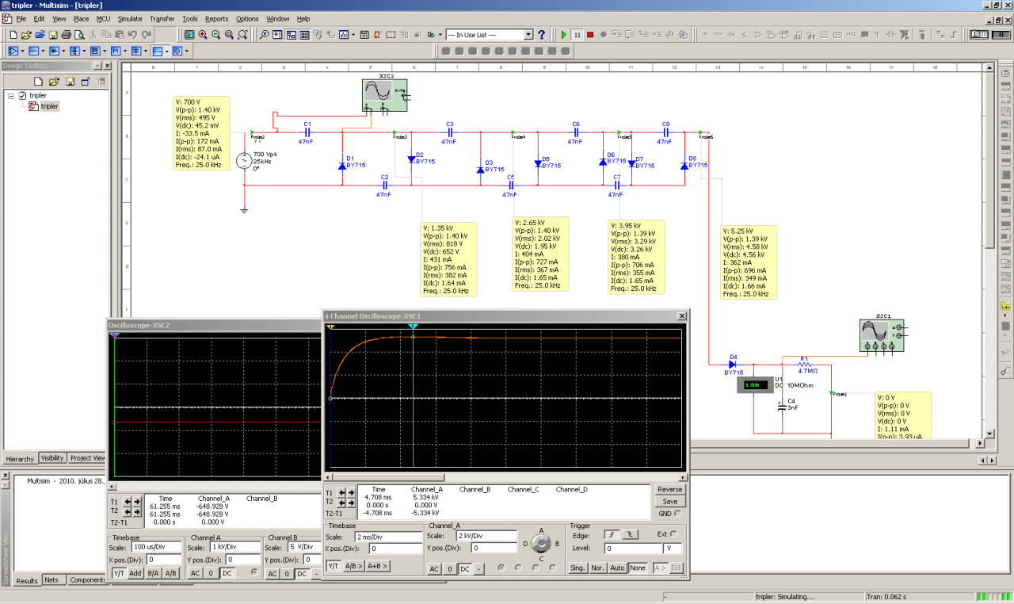The height and width of the screenshot is (604, 1014).
Task: Click the Save button in oscilloscope XSC1
Action: 669,501
